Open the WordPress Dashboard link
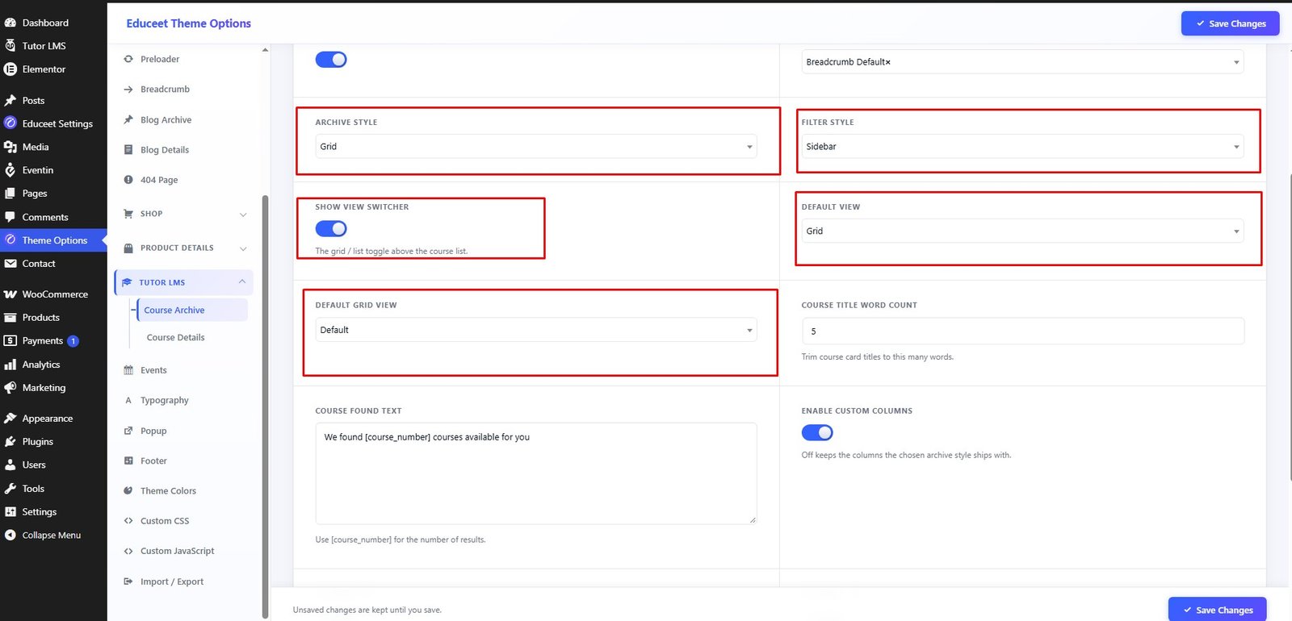Screen dimensions: 1292x621 [45, 23]
